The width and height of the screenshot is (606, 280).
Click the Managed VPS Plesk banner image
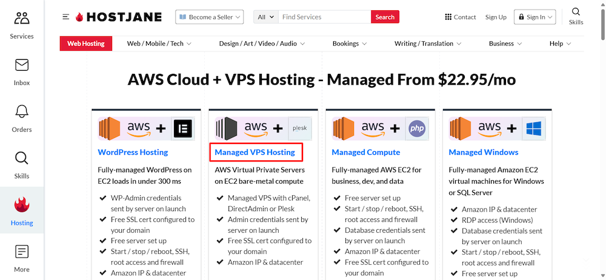point(264,128)
